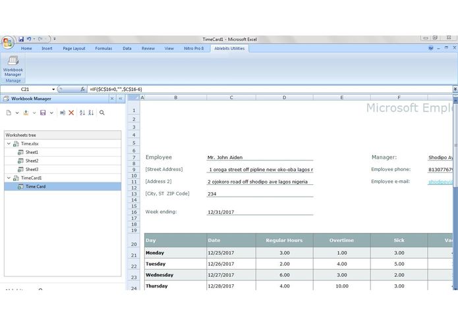Select Time.xlsx workbook in tree

pos(30,143)
